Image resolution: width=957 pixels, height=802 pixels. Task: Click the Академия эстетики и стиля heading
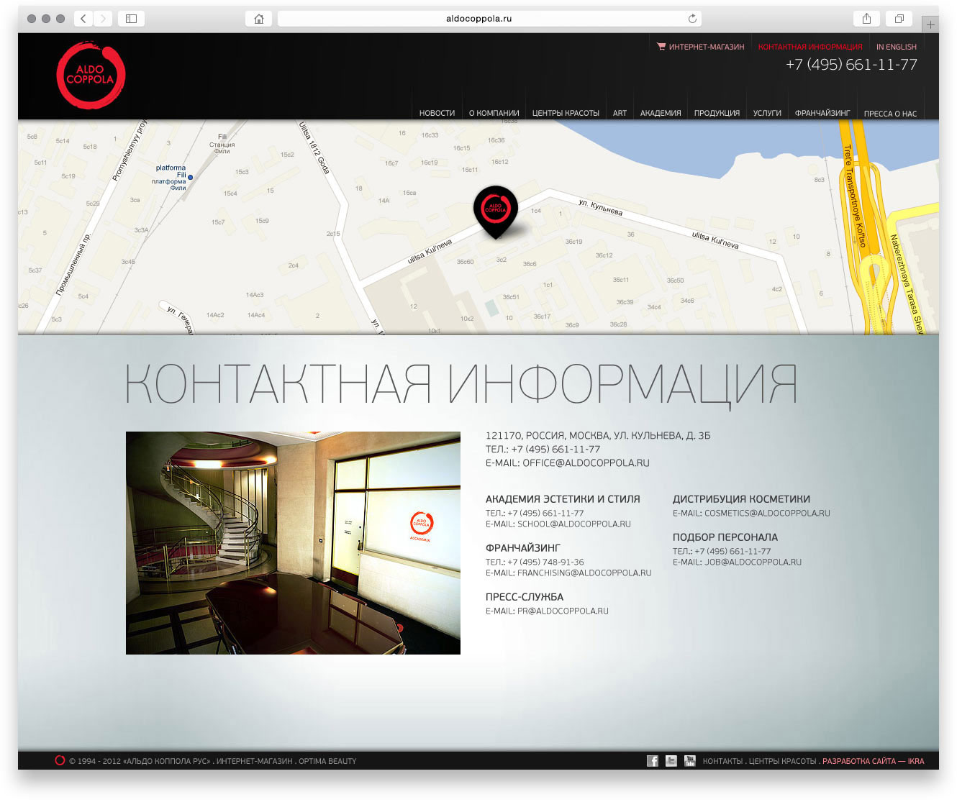563,499
